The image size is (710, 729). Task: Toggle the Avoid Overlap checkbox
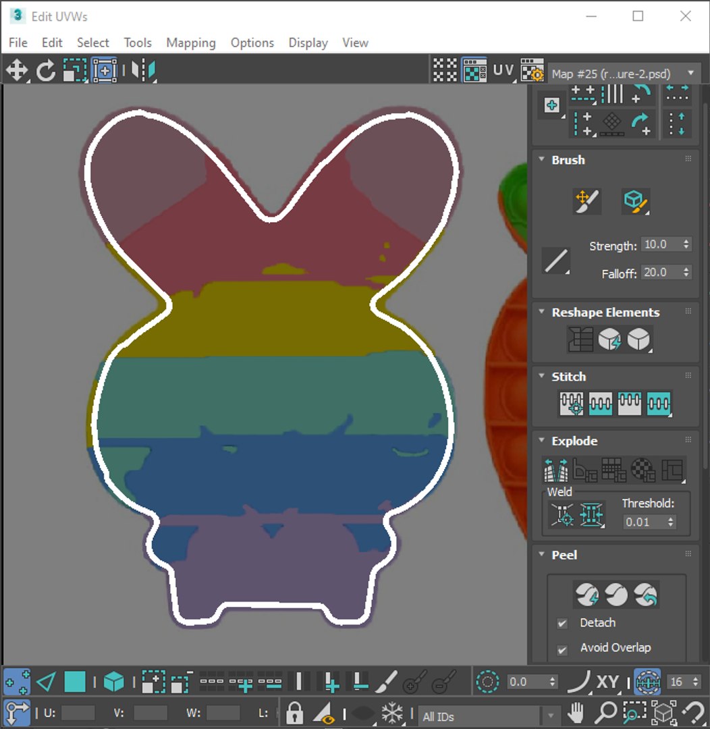pos(562,649)
